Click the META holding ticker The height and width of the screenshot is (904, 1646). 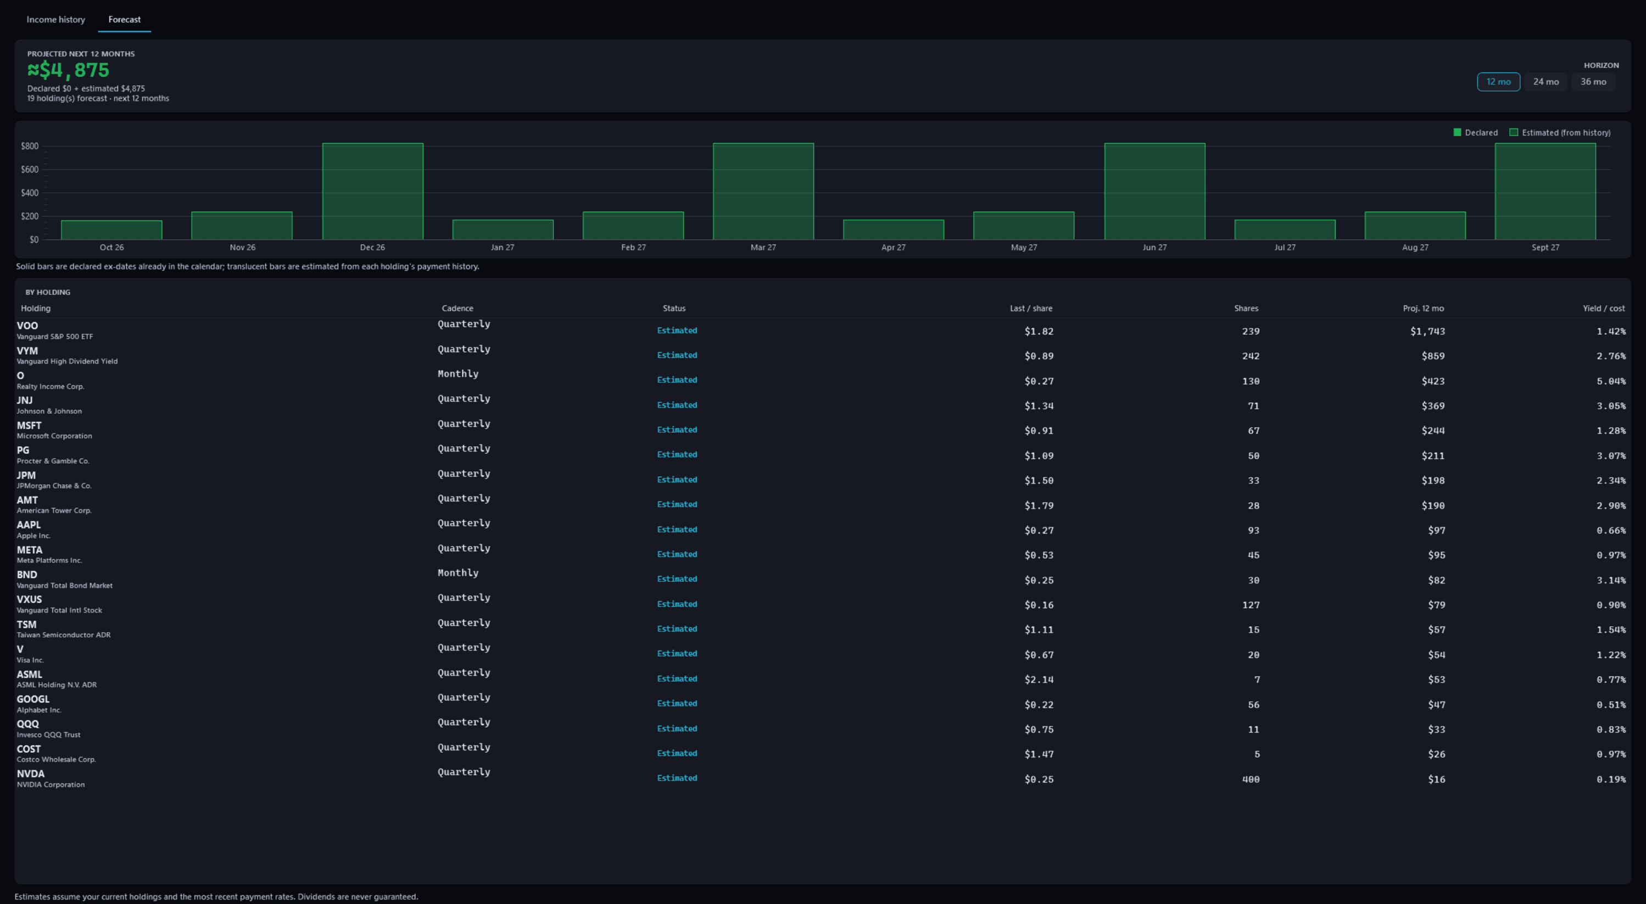coord(30,551)
